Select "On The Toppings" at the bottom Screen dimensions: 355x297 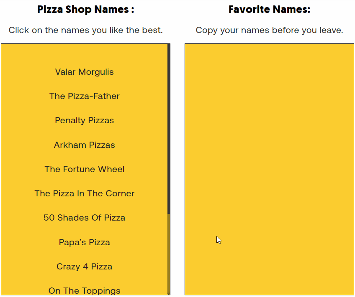[84, 290]
